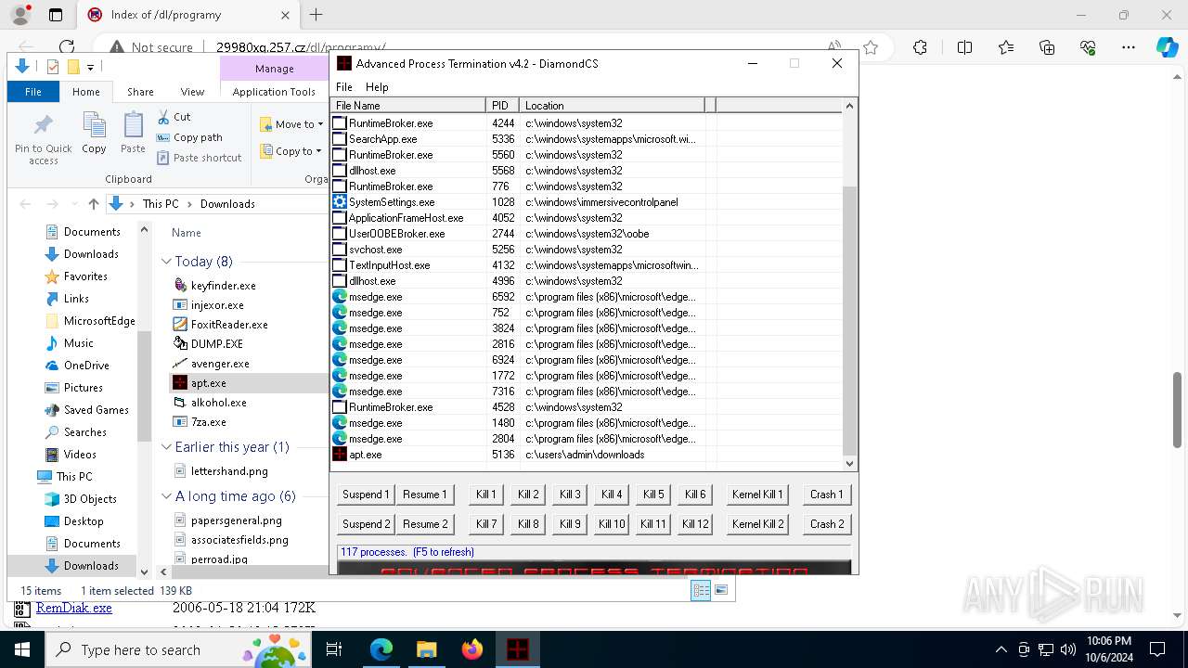Show hidden system tray icons
Image resolution: width=1188 pixels, height=668 pixels.
pos(1001,649)
